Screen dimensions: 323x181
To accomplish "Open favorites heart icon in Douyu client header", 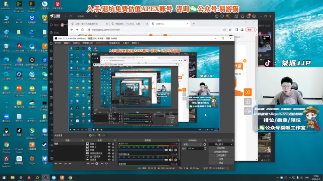I will [x=222, y=16].
